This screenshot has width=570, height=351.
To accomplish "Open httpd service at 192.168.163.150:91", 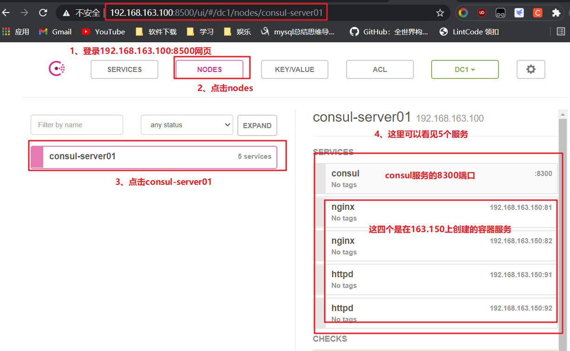I will click(436, 279).
